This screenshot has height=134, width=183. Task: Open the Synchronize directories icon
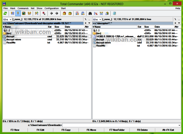(x=101, y=13)
